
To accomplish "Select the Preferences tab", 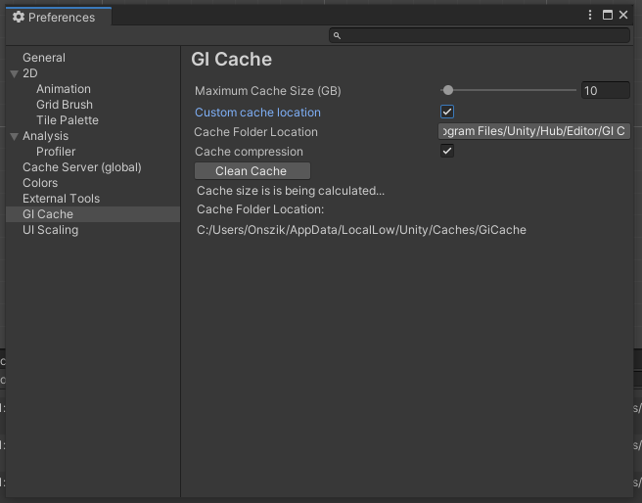I will click(61, 17).
